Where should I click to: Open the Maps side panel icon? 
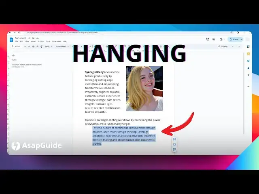[248, 75]
